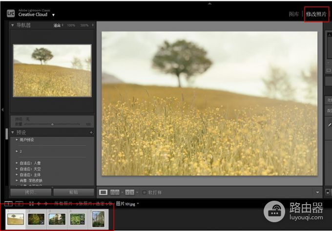Open the Lightroom Classic Lrc logo

coord(11,13)
